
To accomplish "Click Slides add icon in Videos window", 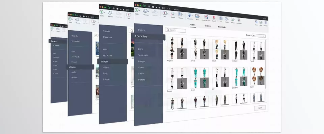I will [x=70, y=19].
